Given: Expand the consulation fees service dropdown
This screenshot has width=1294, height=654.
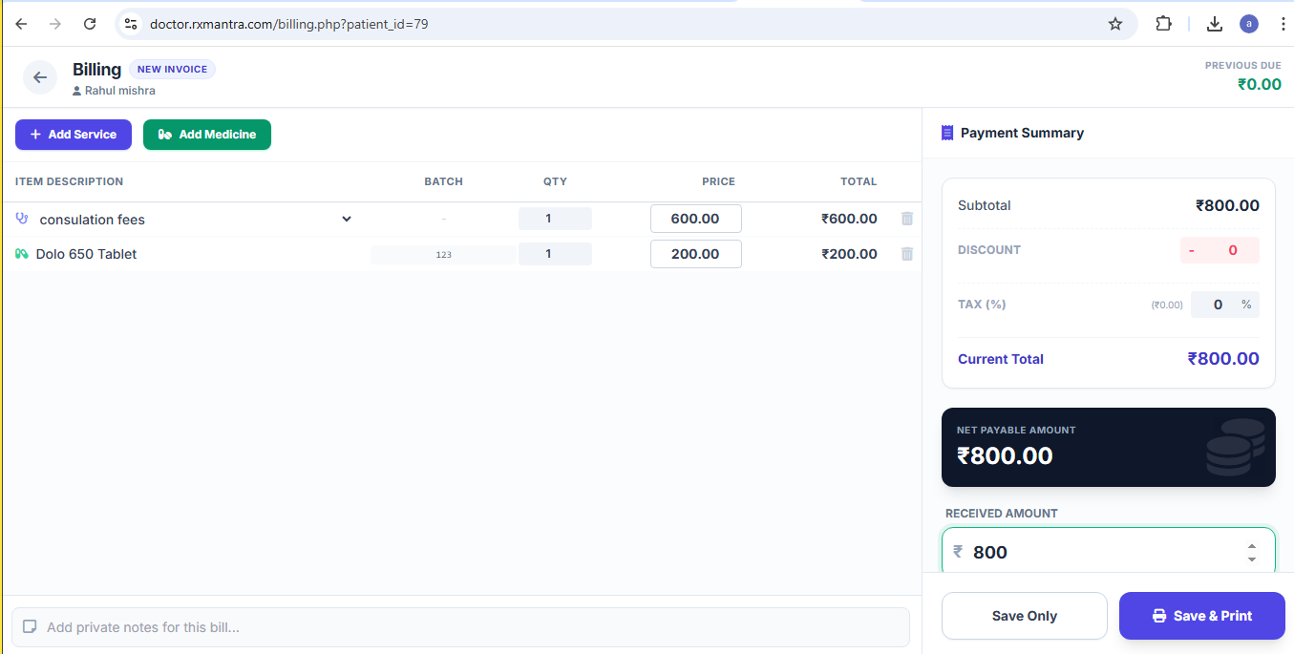Looking at the screenshot, I should tap(347, 219).
